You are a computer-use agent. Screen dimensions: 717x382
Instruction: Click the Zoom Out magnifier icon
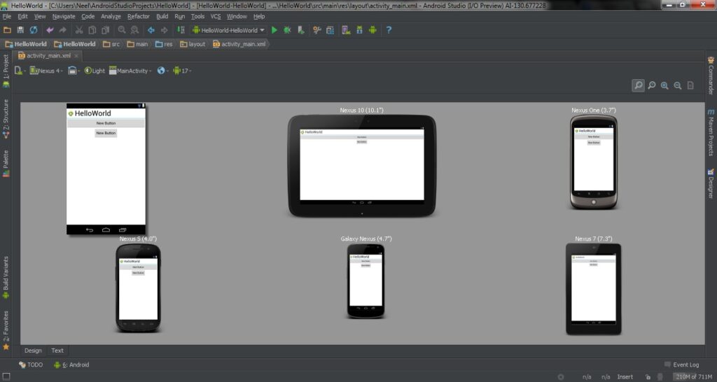(x=677, y=85)
